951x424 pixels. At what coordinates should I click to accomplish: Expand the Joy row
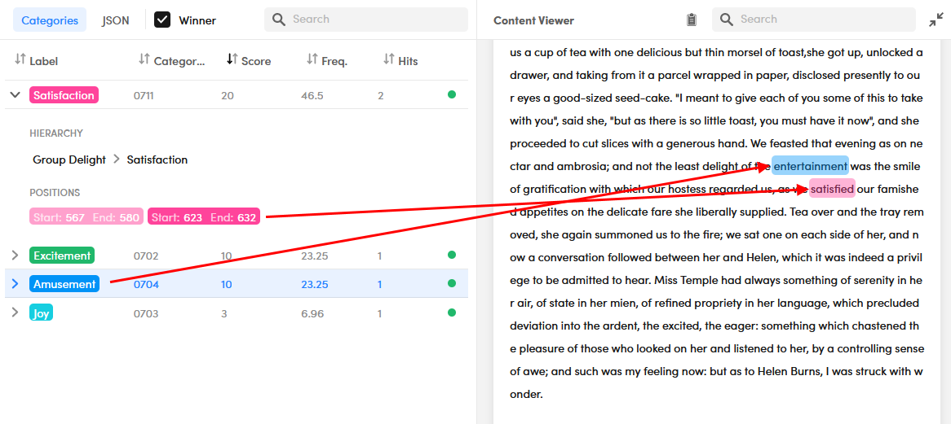click(15, 313)
